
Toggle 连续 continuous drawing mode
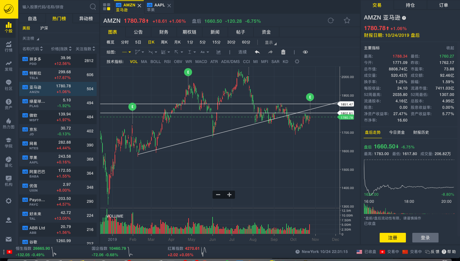243,52
